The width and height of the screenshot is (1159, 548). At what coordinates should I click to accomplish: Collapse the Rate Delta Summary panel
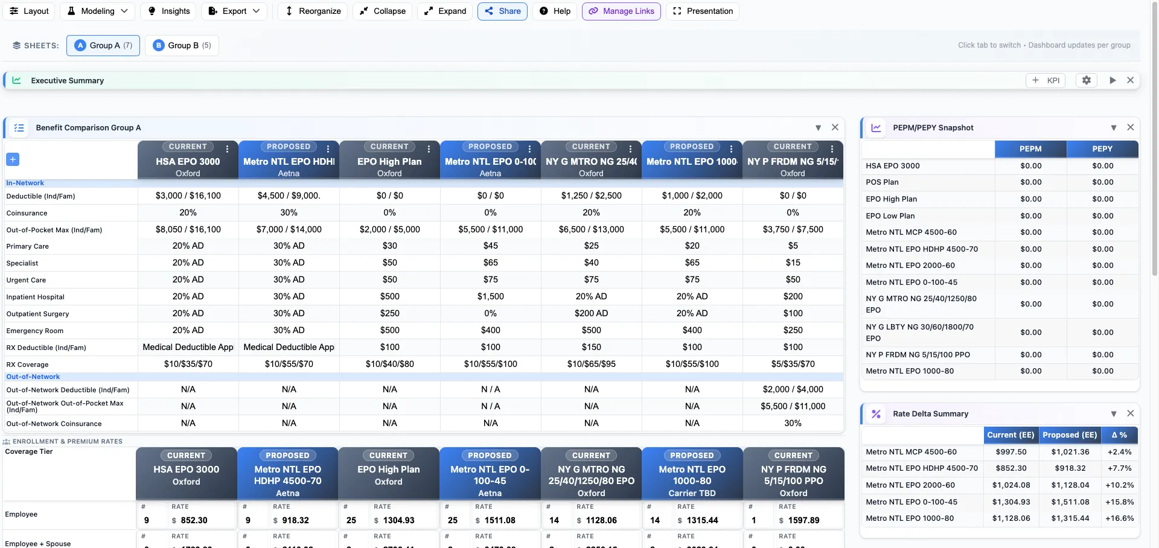click(x=1113, y=414)
